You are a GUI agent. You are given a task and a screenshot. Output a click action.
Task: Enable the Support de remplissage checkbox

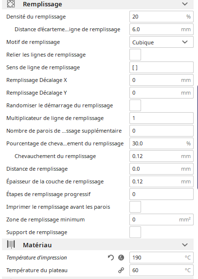(135, 232)
